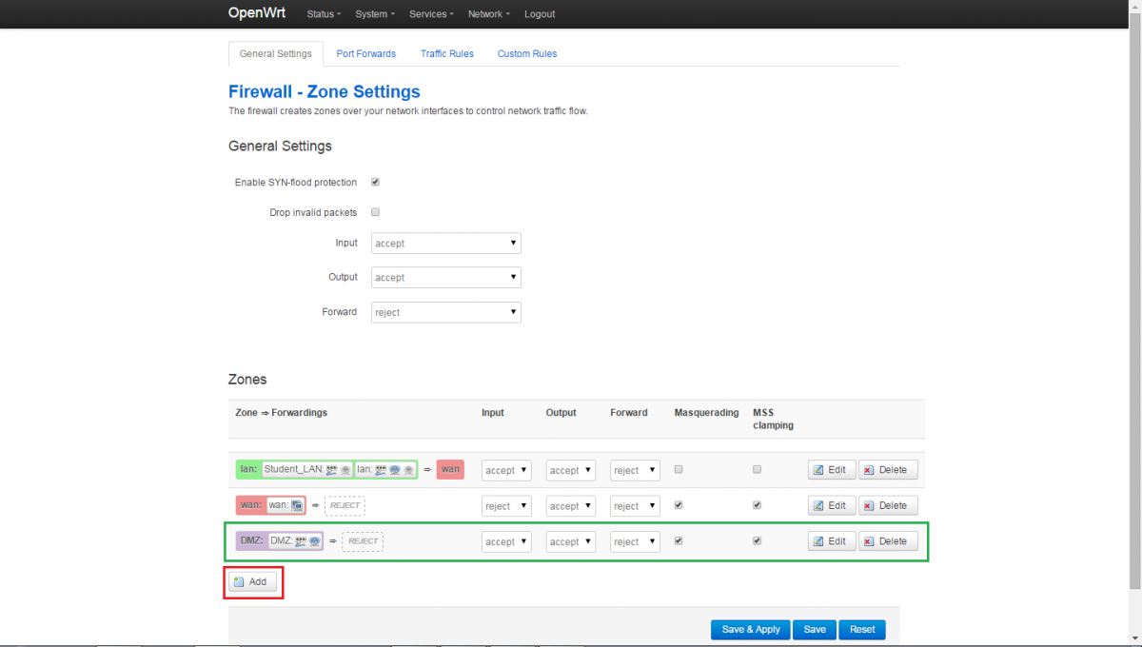Edit the wan zone

tap(831, 505)
